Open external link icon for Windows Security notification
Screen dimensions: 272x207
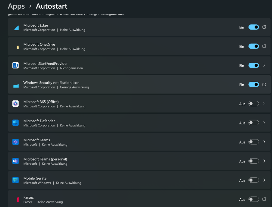pyautogui.click(x=264, y=84)
